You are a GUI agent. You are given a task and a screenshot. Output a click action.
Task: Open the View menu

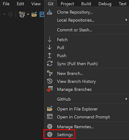point(36,4)
